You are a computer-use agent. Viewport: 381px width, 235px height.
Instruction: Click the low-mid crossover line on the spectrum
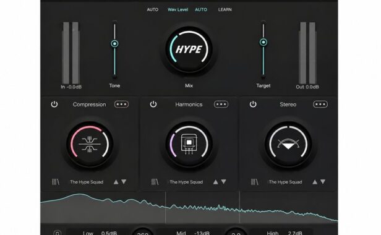click(166, 207)
